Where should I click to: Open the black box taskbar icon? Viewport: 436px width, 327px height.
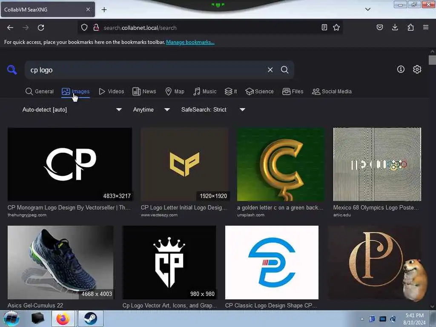(37, 318)
